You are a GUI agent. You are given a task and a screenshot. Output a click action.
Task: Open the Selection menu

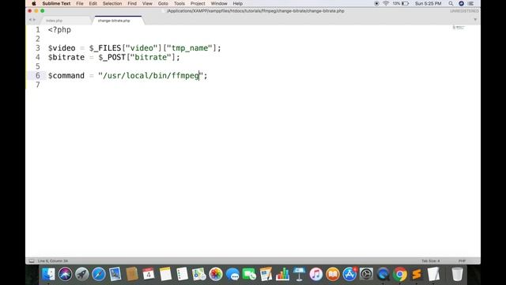tap(112, 3)
